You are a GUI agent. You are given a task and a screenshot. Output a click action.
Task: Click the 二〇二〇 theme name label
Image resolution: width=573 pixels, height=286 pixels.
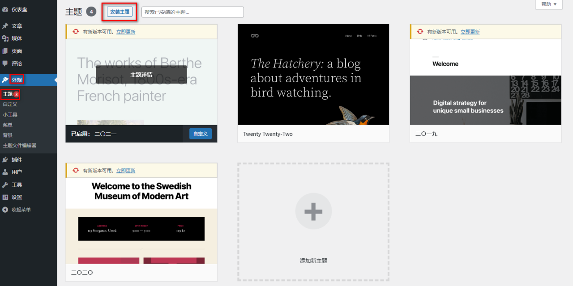82,272
